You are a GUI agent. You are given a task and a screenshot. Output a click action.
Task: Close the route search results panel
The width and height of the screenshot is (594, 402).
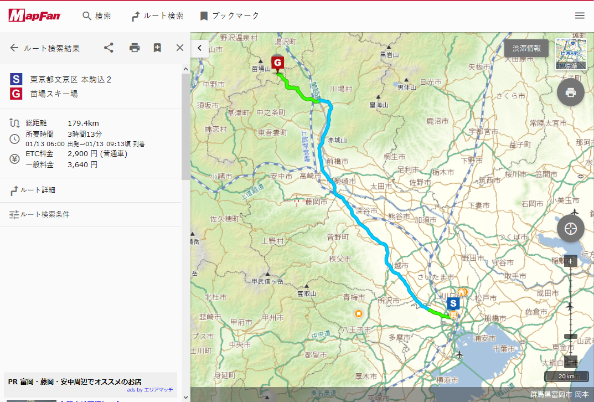pos(180,48)
